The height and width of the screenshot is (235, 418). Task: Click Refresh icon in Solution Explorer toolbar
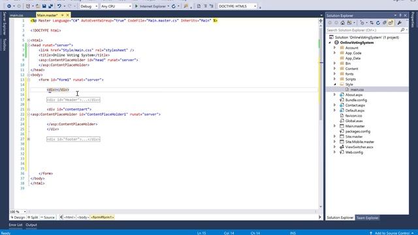coord(378,23)
